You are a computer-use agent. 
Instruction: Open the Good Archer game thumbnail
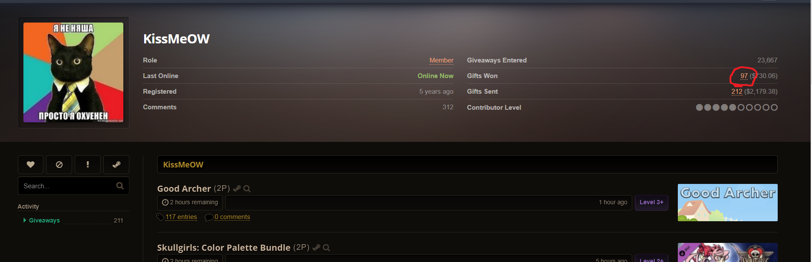727,203
